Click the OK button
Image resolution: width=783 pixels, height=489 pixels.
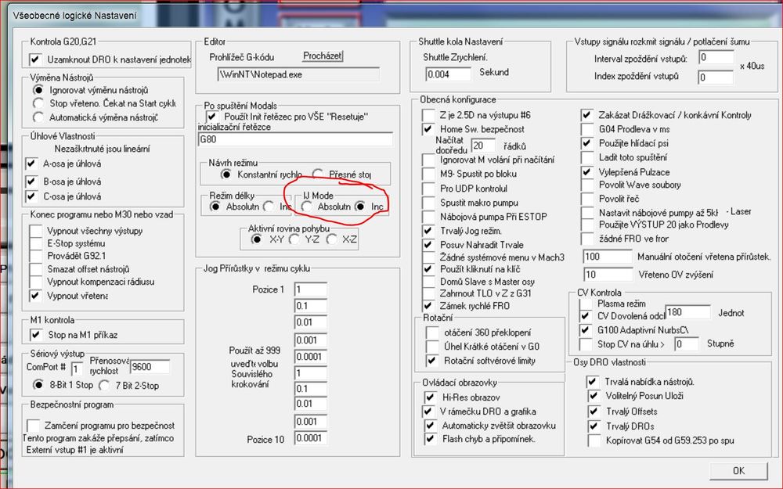[738, 470]
